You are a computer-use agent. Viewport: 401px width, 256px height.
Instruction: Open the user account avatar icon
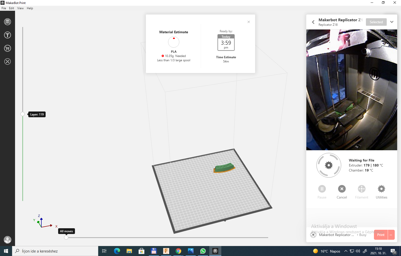(8, 240)
